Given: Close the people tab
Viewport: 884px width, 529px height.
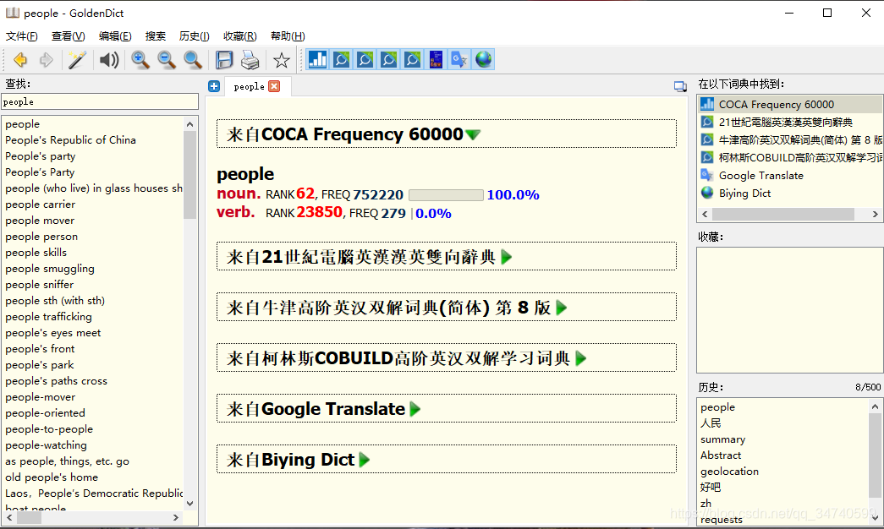Looking at the screenshot, I should [274, 86].
